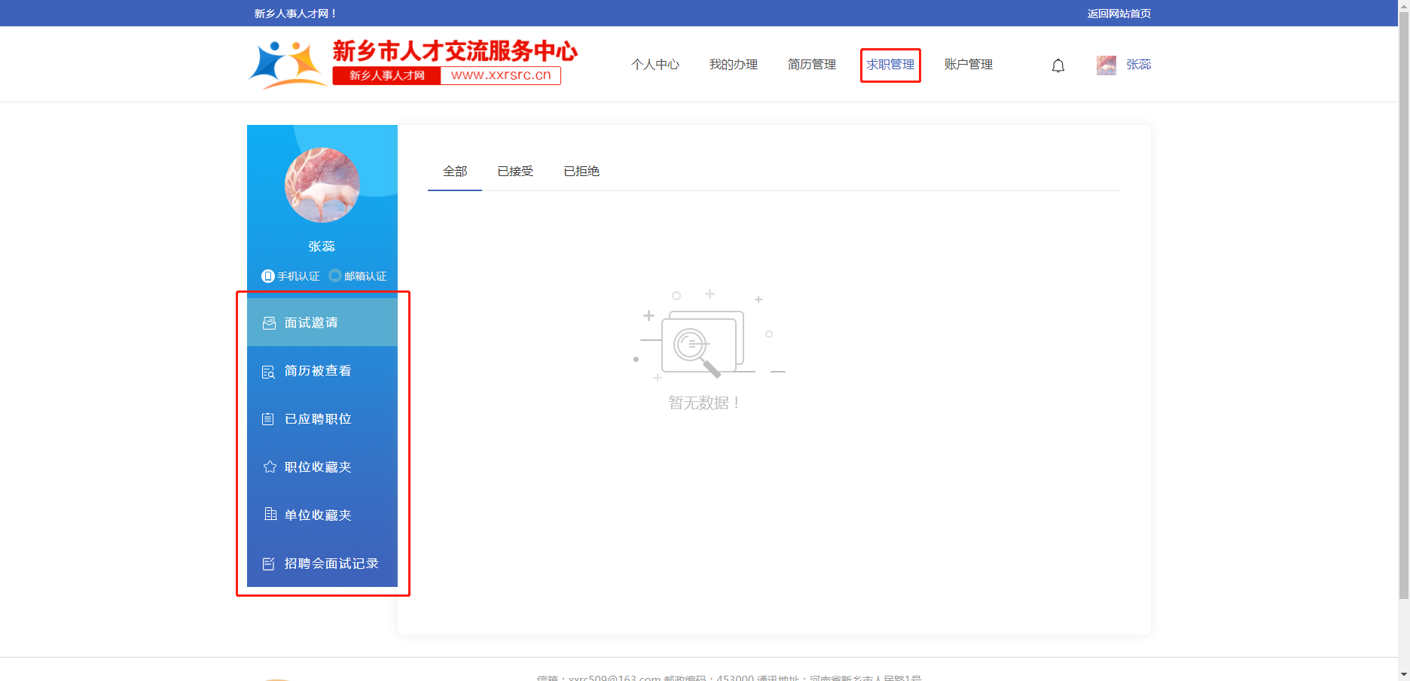Open 个人中心 in the top navigation
1410x681 pixels.
[x=655, y=65]
